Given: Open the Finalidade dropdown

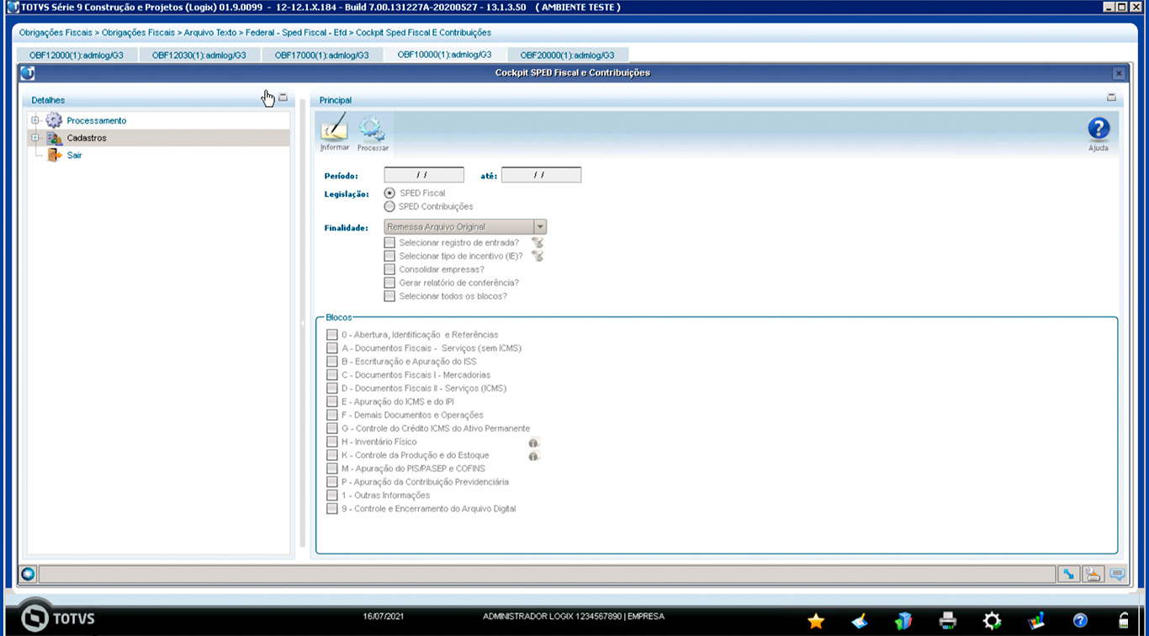Looking at the screenshot, I should click(540, 227).
